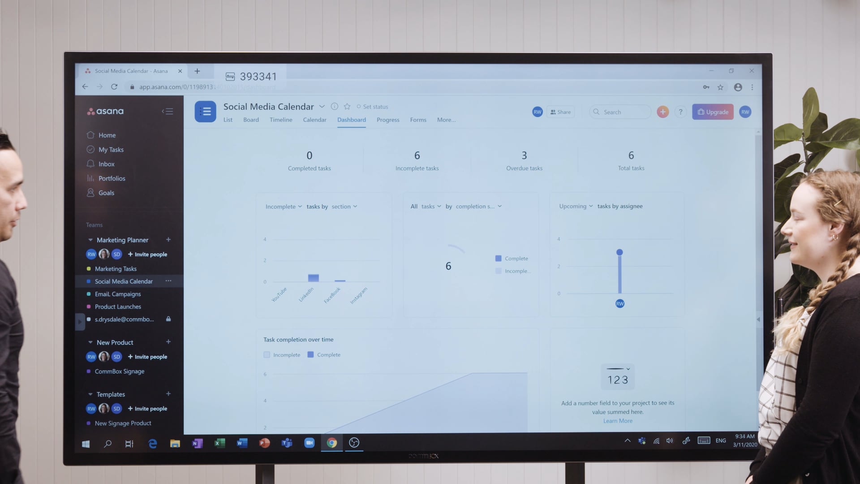
Task: Click the Share project button
Action: (560, 112)
